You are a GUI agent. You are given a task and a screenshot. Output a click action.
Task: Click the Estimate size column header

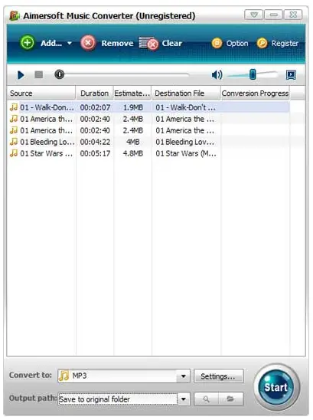click(x=132, y=94)
